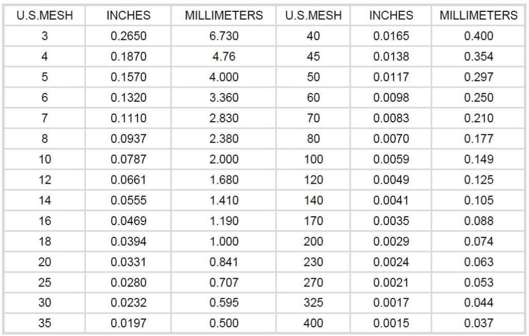Select the 0.037 millimeters value

[478, 324]
